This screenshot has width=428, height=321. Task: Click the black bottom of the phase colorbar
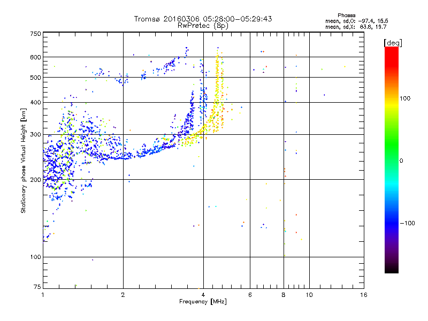[x=392, y=269]
